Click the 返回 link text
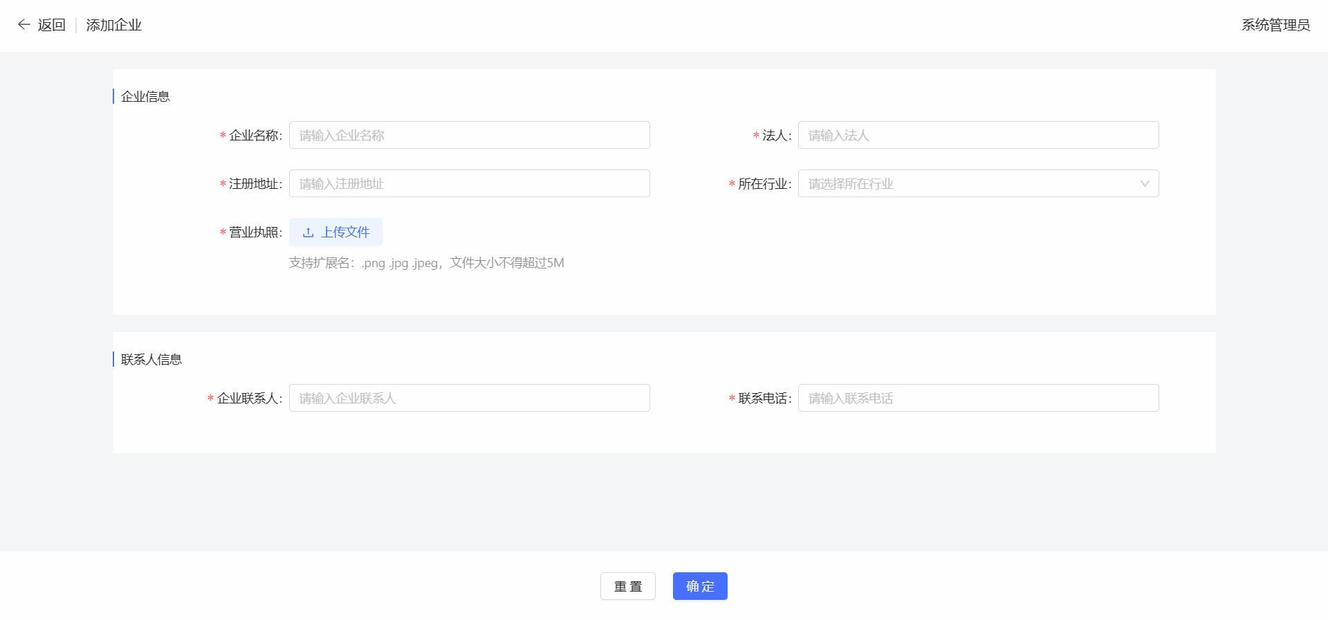This screenshot has width=1328, height=620. [x=52, y=25]
